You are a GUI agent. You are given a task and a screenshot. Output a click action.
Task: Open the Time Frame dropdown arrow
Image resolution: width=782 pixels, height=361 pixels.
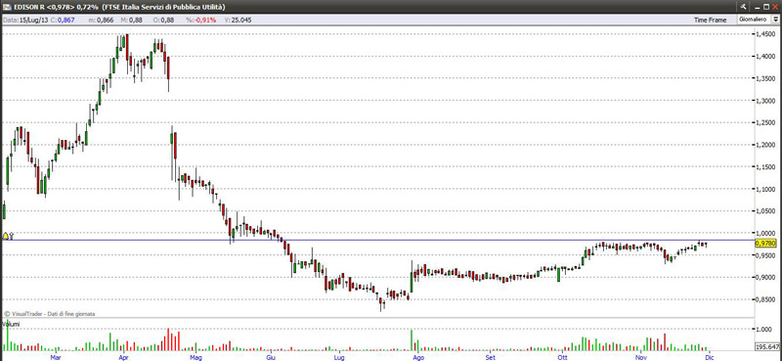[775, 19]
